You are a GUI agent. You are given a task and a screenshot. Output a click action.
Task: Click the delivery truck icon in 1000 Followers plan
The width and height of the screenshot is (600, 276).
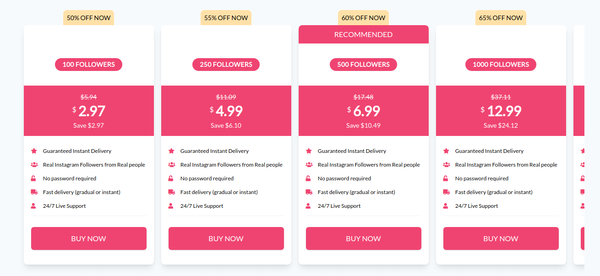tap(446, 192)
